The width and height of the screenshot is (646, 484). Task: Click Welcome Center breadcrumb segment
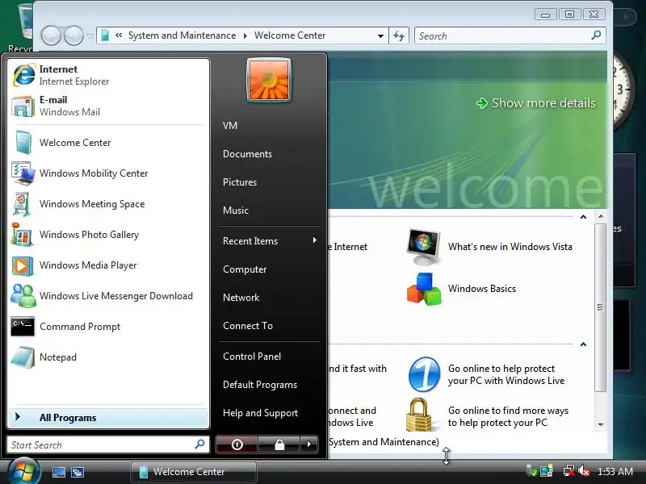pos(290,35)
